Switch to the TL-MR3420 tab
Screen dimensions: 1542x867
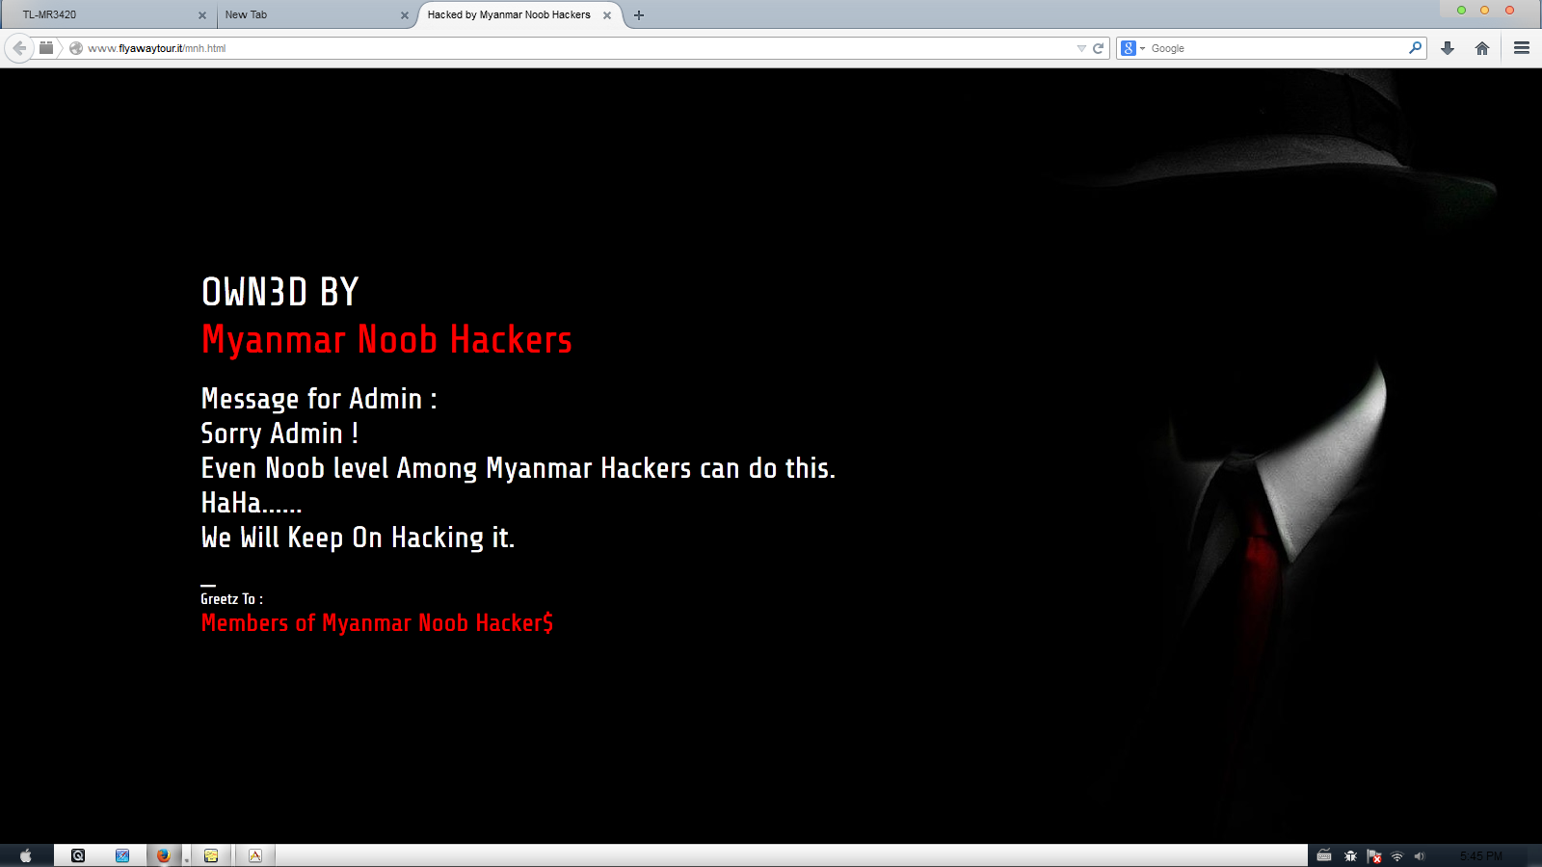107,14
